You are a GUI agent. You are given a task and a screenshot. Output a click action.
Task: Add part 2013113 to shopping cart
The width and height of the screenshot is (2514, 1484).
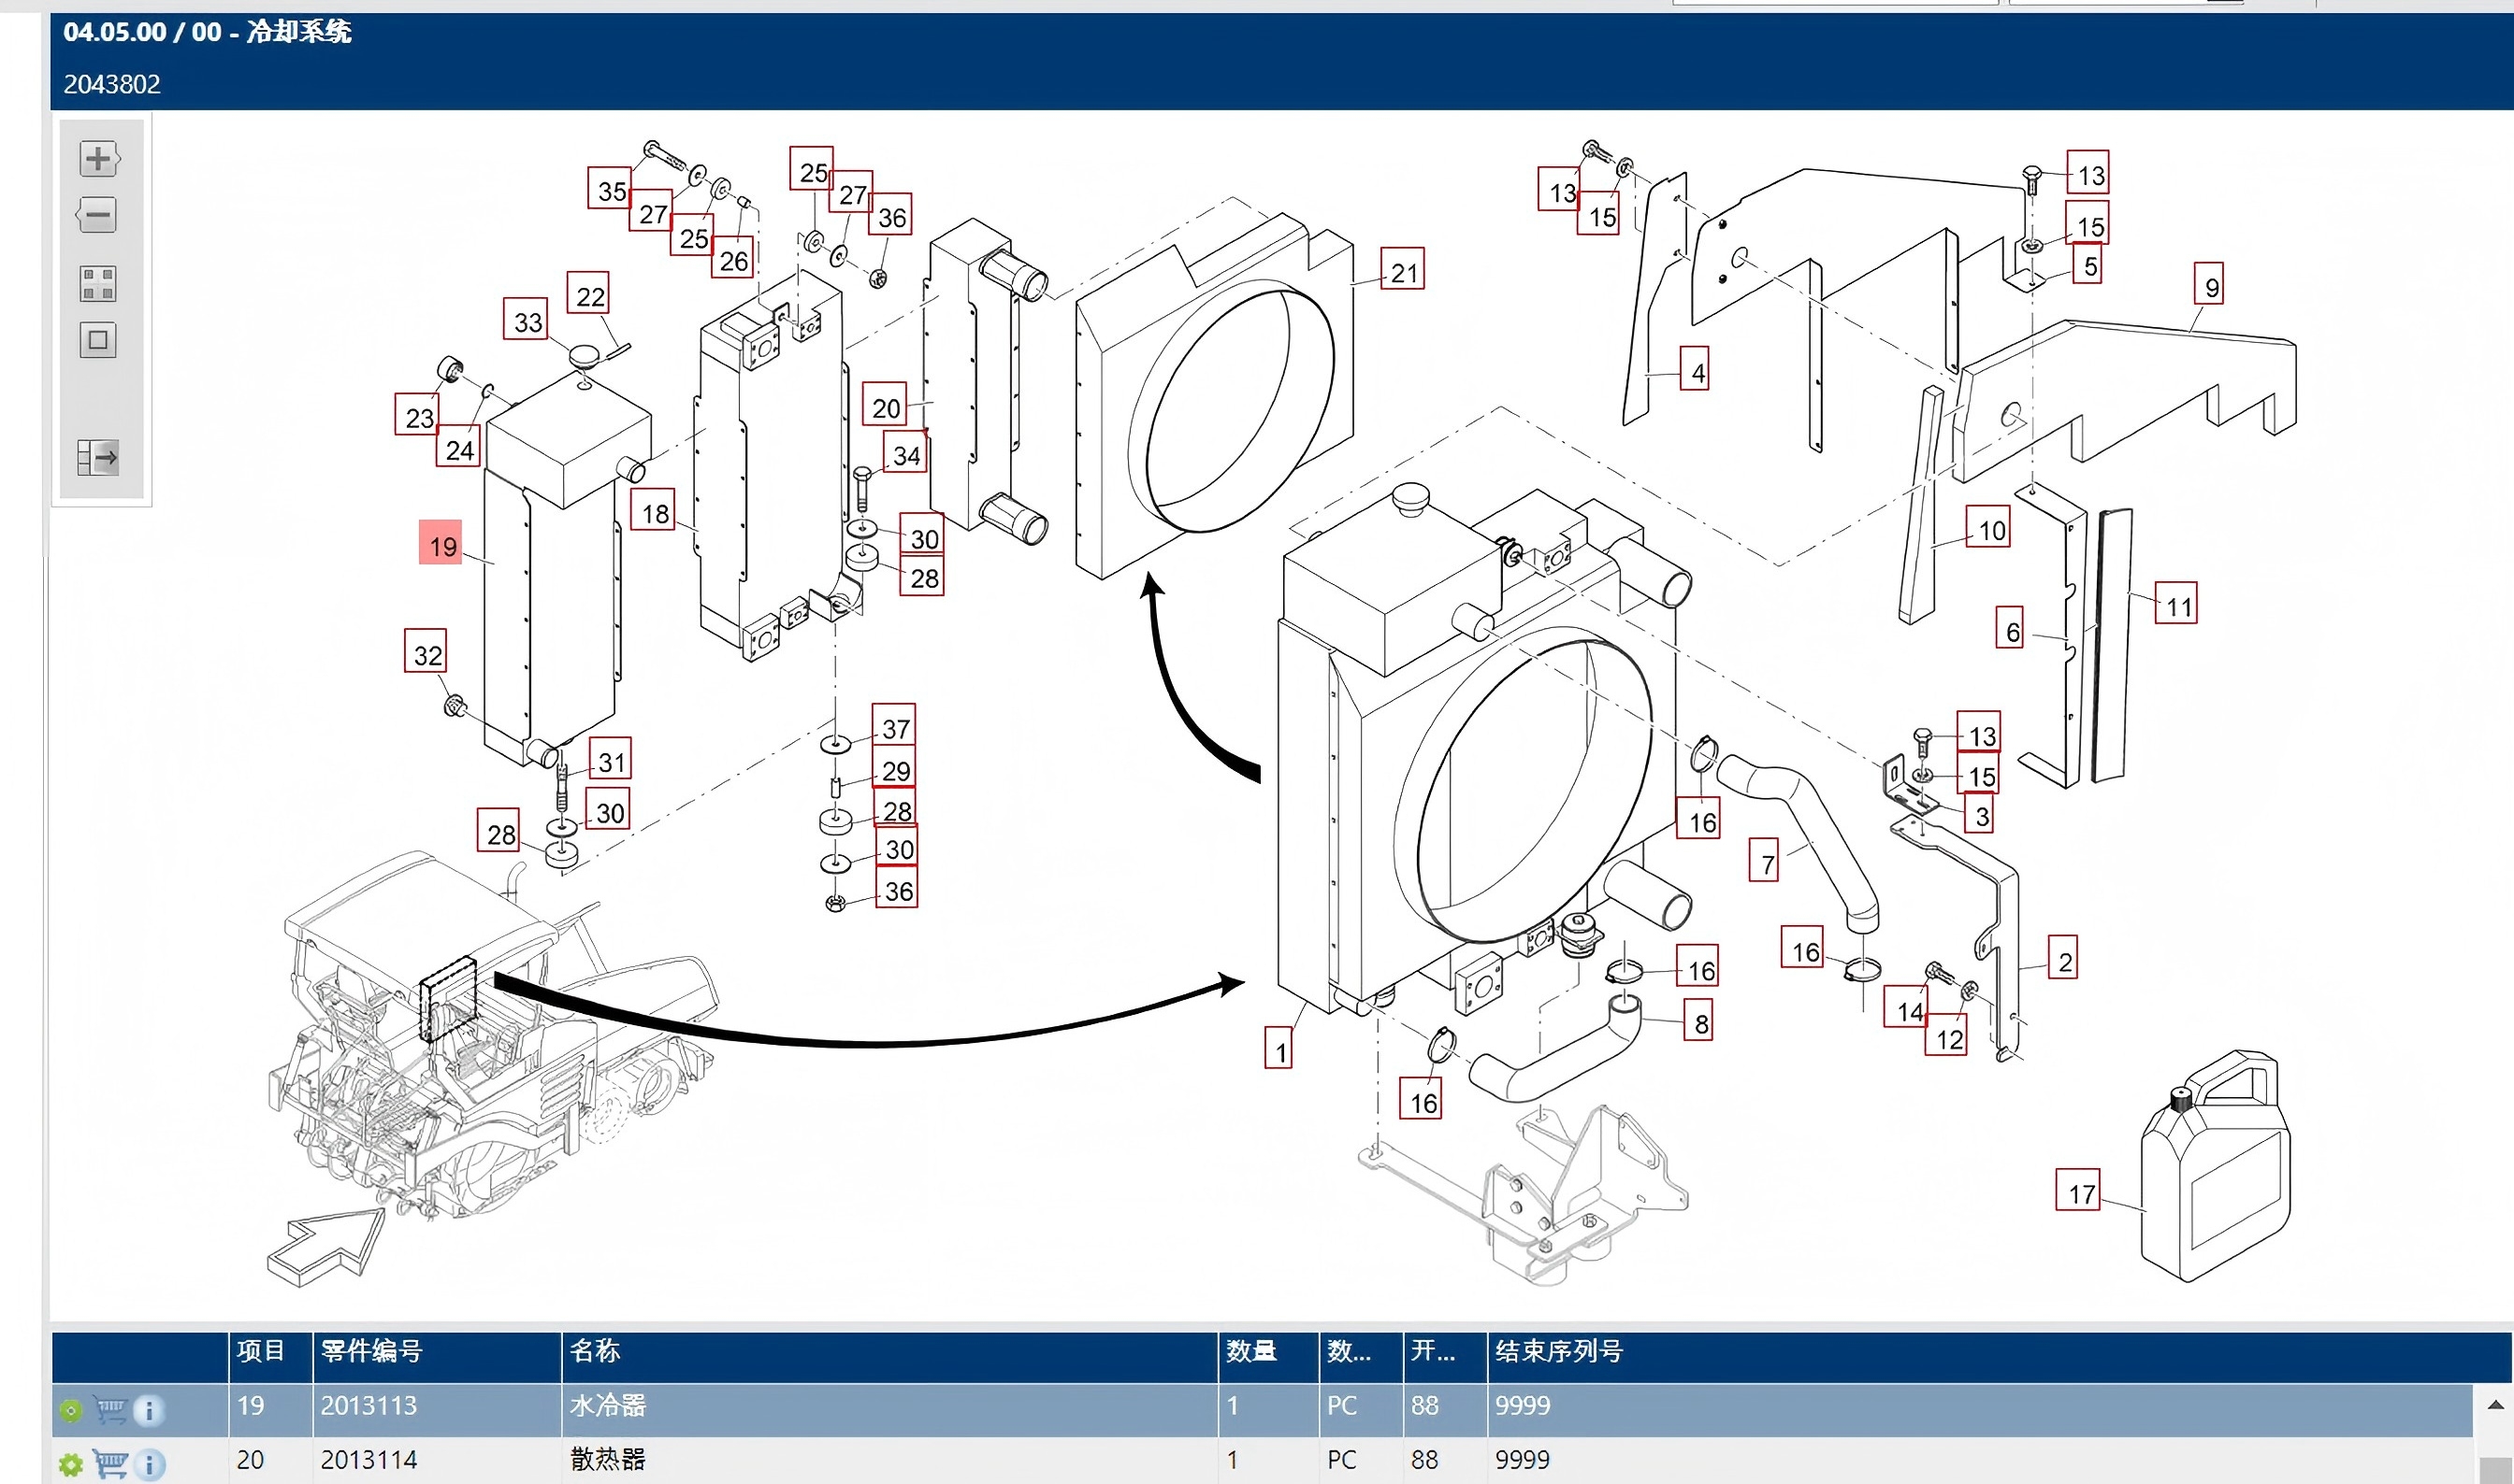110,1409
